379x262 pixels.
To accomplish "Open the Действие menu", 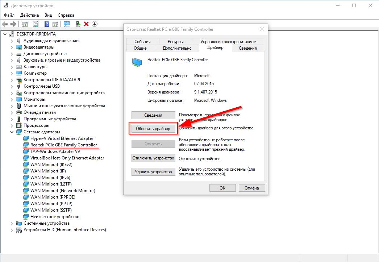I will point(29,15).
